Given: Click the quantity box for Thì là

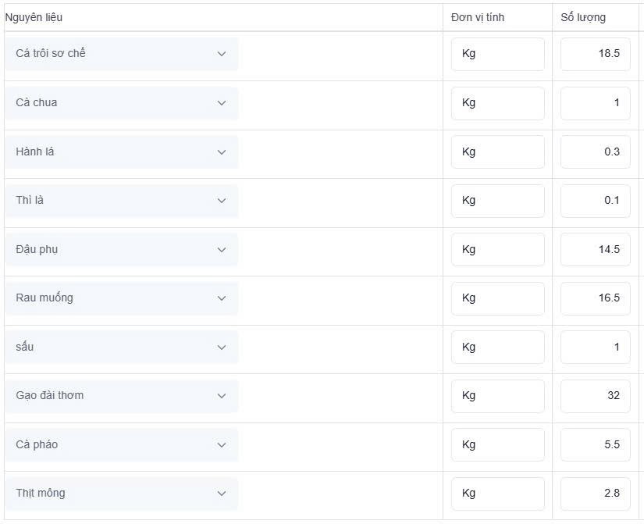Looking at the screenshot, I should coord(595,201).
